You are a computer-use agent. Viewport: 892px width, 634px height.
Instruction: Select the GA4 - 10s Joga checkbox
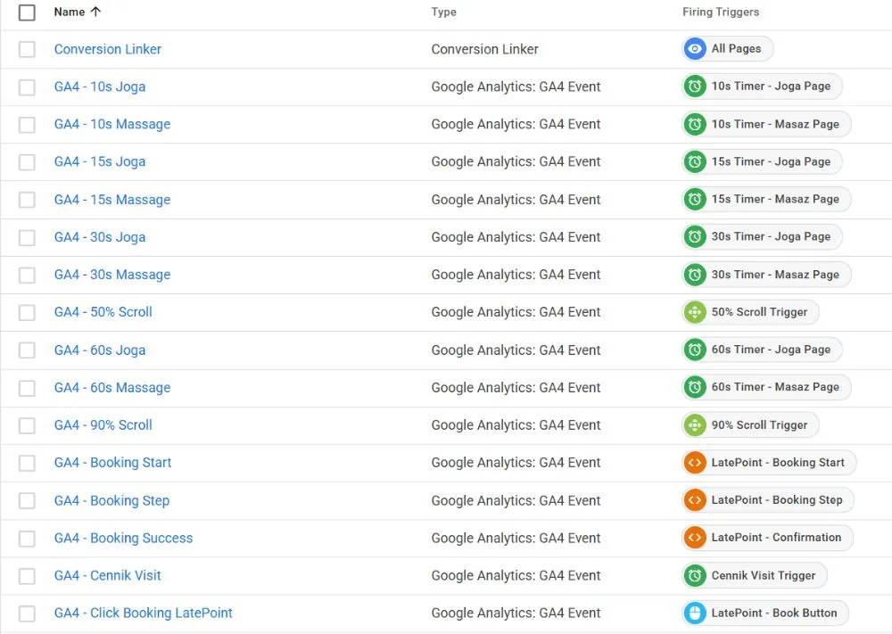click(x=27, y=87)
